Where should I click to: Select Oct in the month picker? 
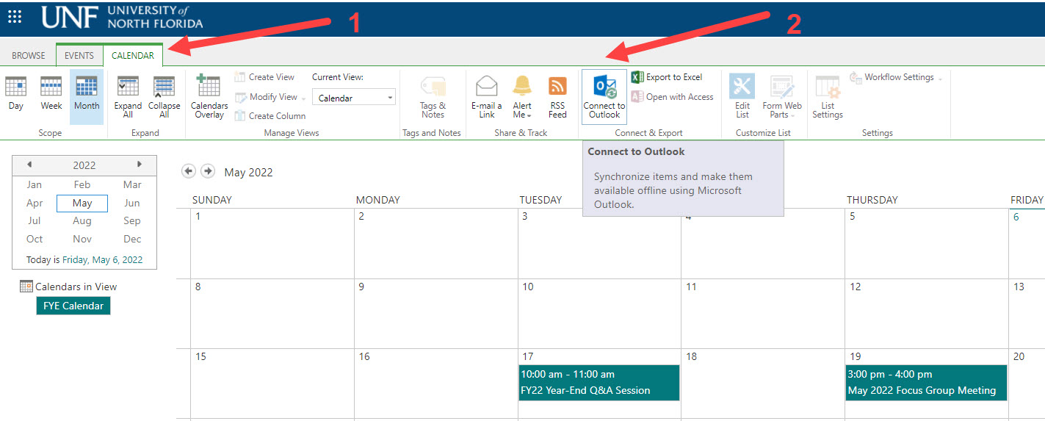pyautogui.click(x=35, y=239)
